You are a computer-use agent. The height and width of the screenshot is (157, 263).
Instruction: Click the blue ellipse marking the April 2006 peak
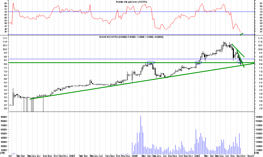(x=151, y=62)
